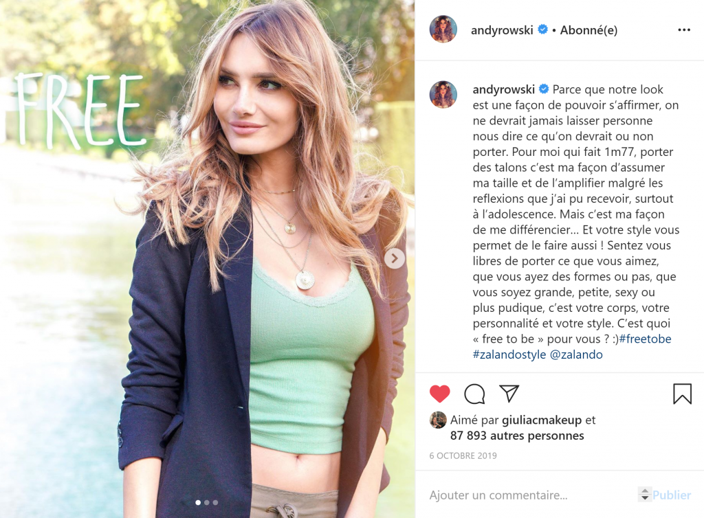Open andyrowski profile picture in the header
704x518 pixels.
[443, 29]
